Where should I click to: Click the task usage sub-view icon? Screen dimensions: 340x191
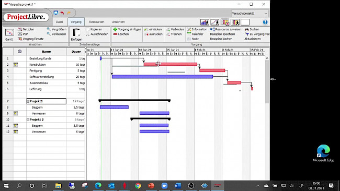[x=225, y=22]
